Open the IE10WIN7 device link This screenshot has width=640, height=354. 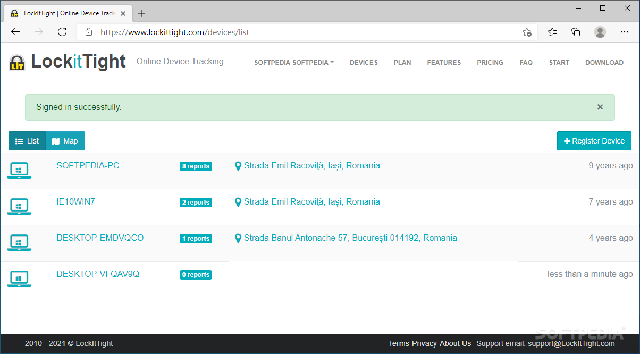[x=76, y=202]
